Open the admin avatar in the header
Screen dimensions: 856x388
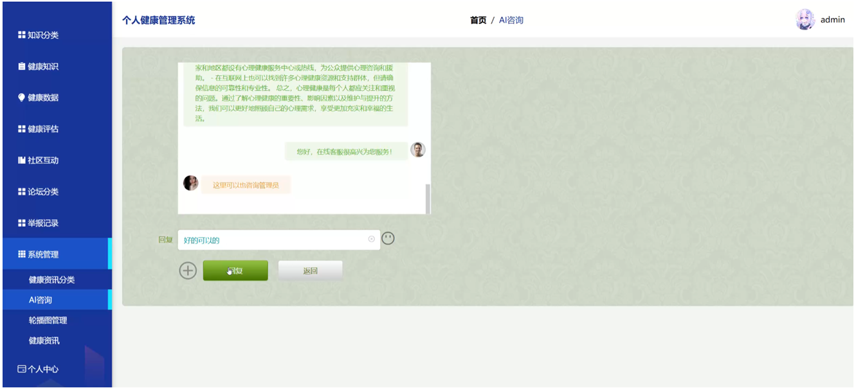805,20
